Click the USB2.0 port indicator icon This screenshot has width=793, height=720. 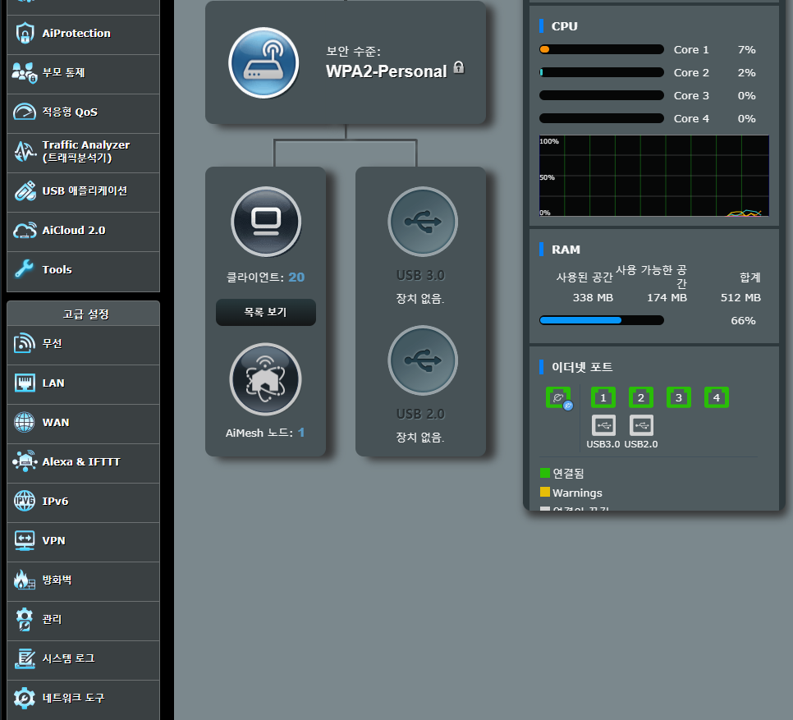641,425
